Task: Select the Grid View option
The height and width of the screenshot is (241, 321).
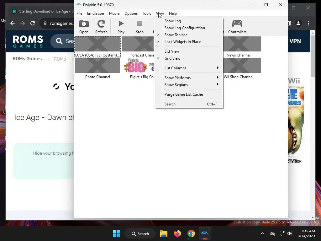Action: pos(189,58)
